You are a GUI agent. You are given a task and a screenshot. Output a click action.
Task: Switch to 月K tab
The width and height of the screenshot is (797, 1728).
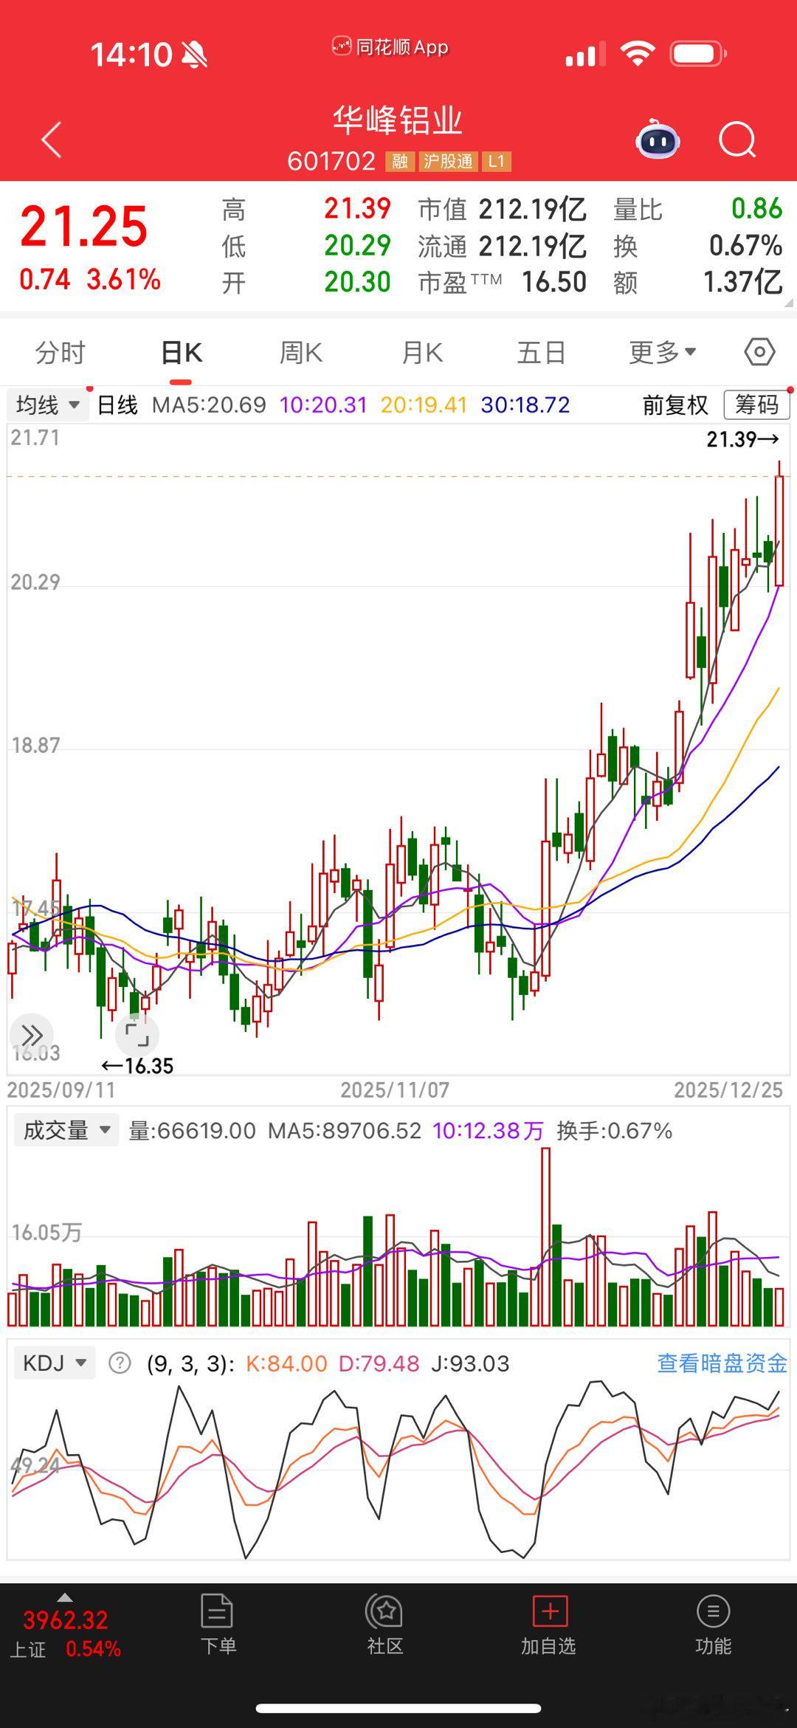pos(422,353)
